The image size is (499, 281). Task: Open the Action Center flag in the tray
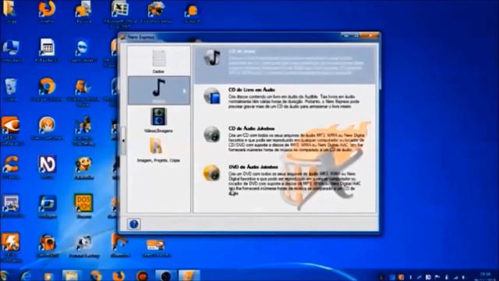tap(437, 277)
